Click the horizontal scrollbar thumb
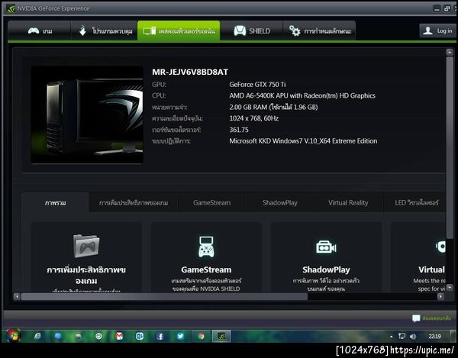Screen dimensions: 458x358 coord(164,297)
